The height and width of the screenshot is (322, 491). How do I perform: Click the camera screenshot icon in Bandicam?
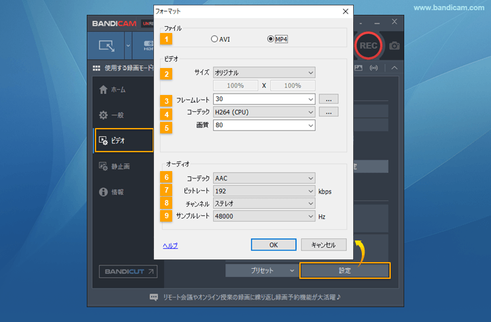coord(394,46)
